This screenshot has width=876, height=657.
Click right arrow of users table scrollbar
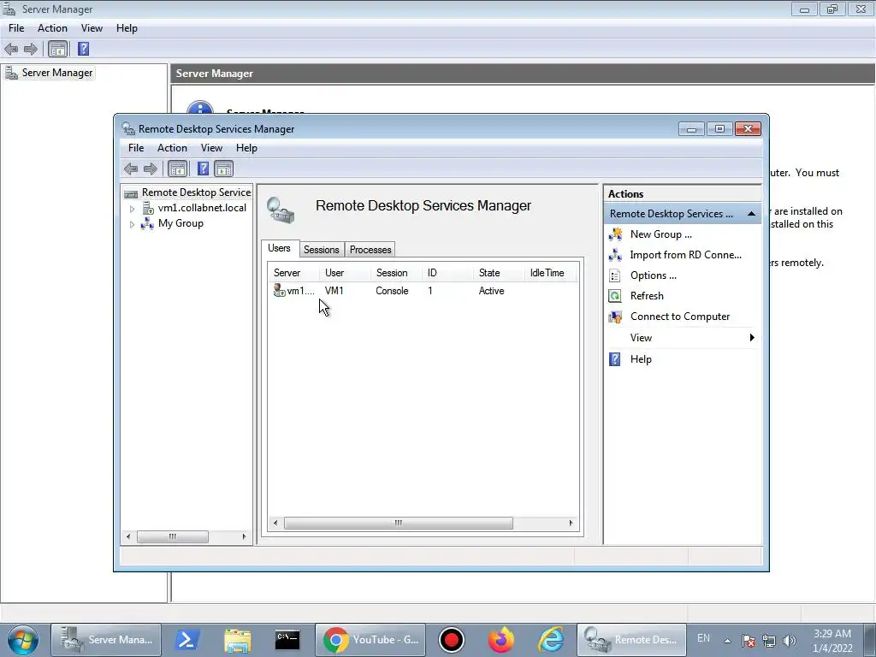(571, 523)
